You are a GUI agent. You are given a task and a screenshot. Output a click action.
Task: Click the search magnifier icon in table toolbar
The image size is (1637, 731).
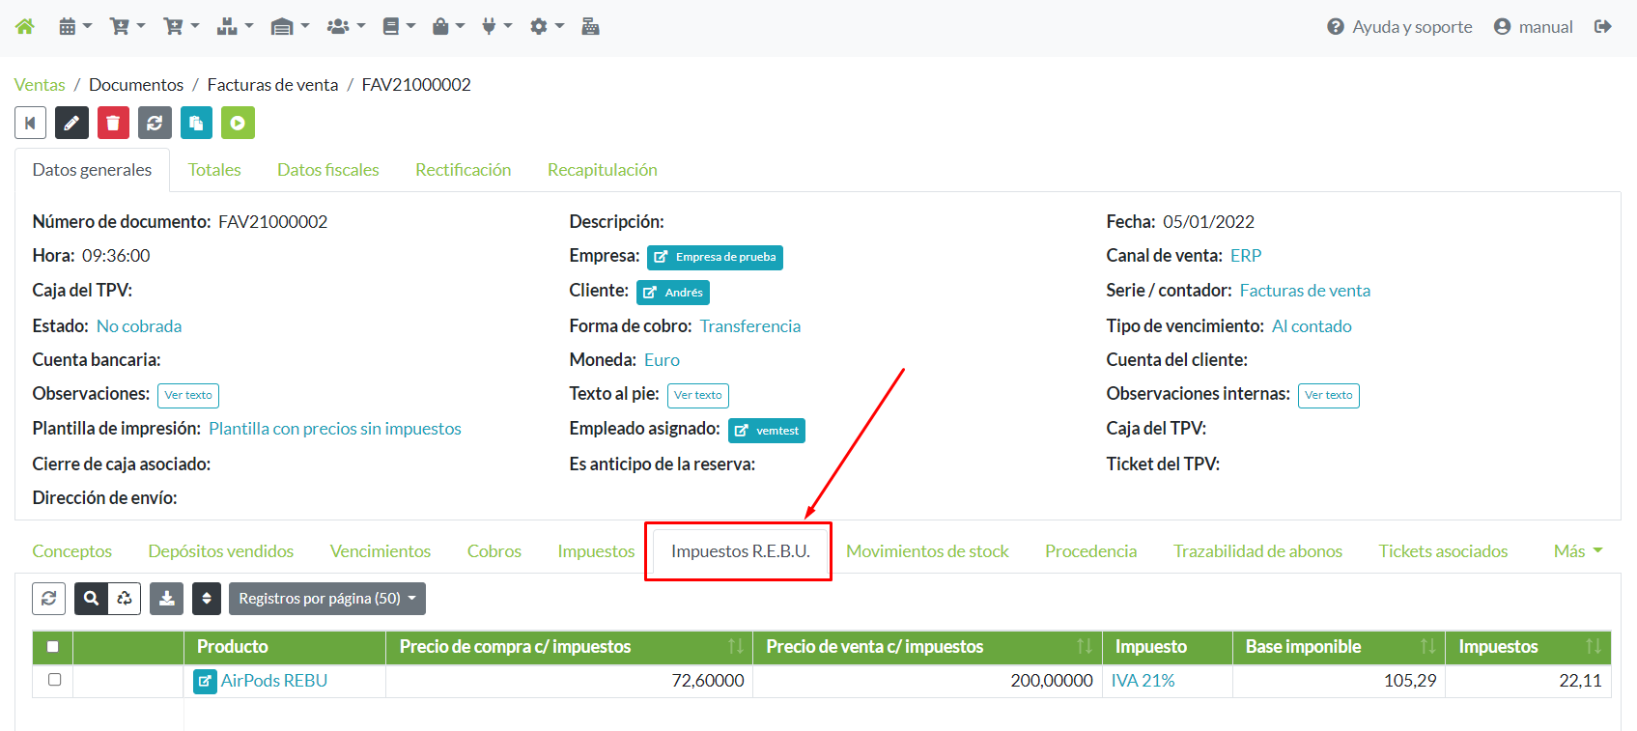[92, 599]
